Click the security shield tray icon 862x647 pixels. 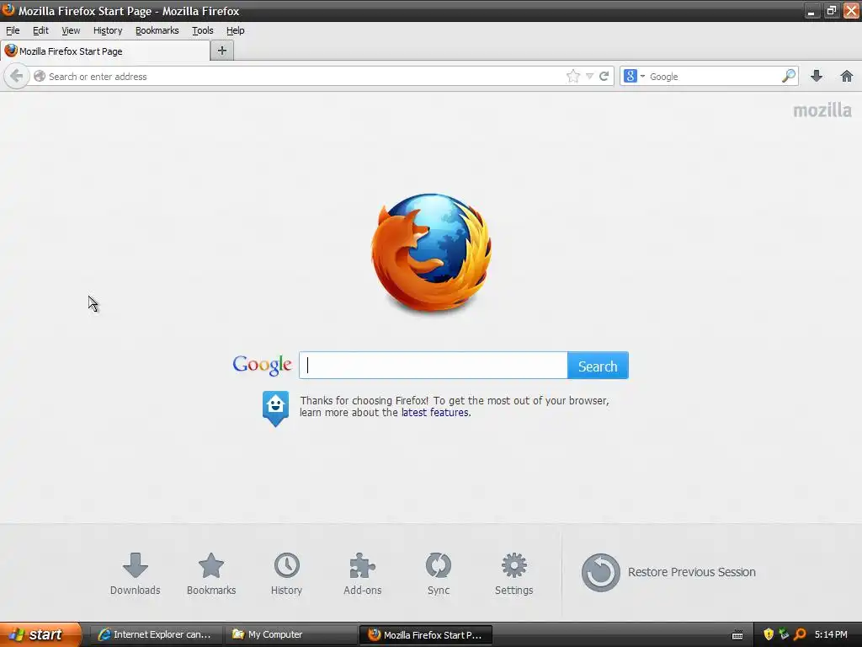pyautogui.click(x=769, y=634)
